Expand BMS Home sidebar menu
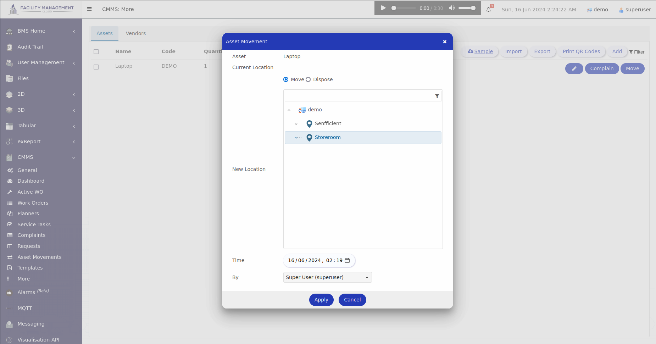This screenshot has height=344, width=656. [x=41, y=31]
